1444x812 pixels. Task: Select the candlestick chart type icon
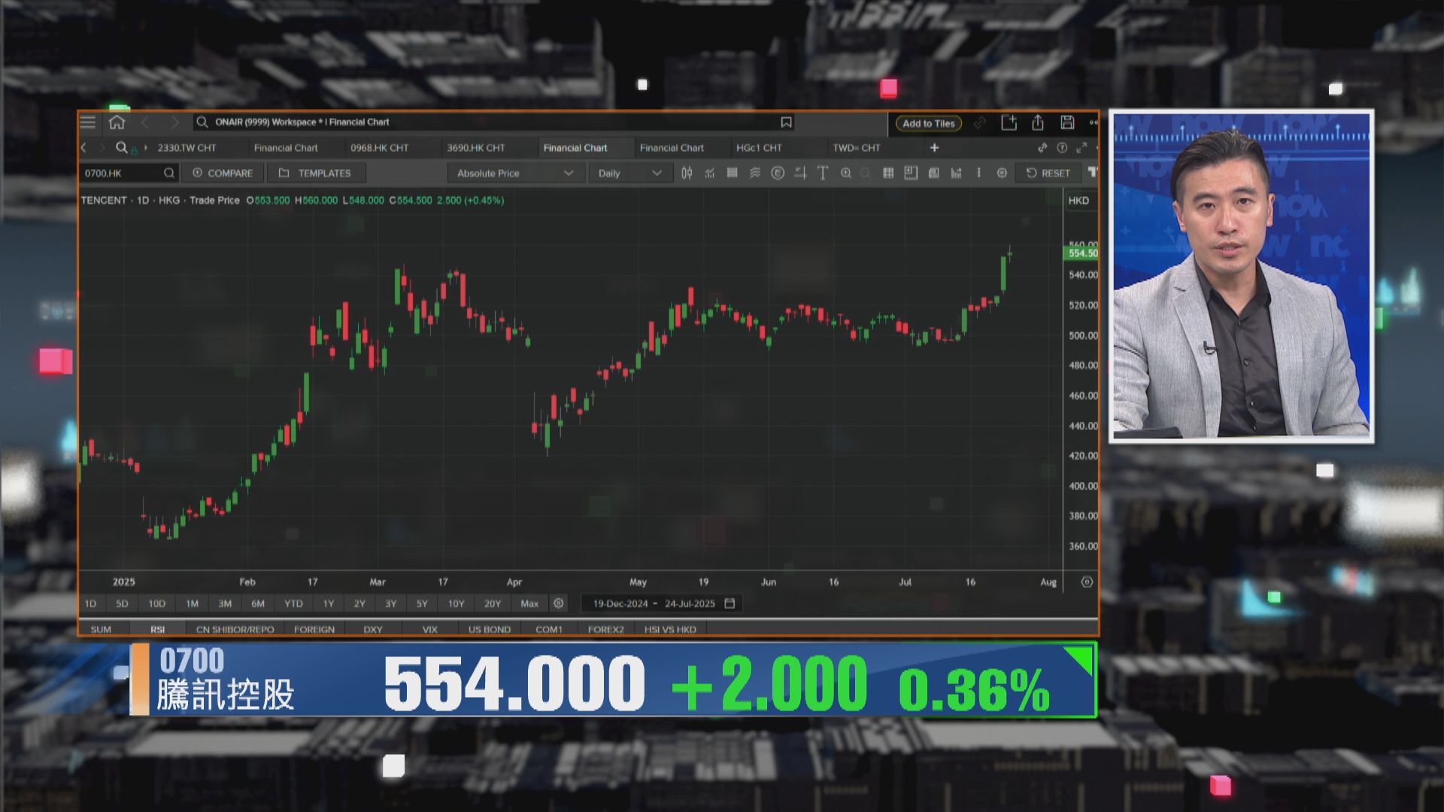pyautogui.click(x=687, y=173)
